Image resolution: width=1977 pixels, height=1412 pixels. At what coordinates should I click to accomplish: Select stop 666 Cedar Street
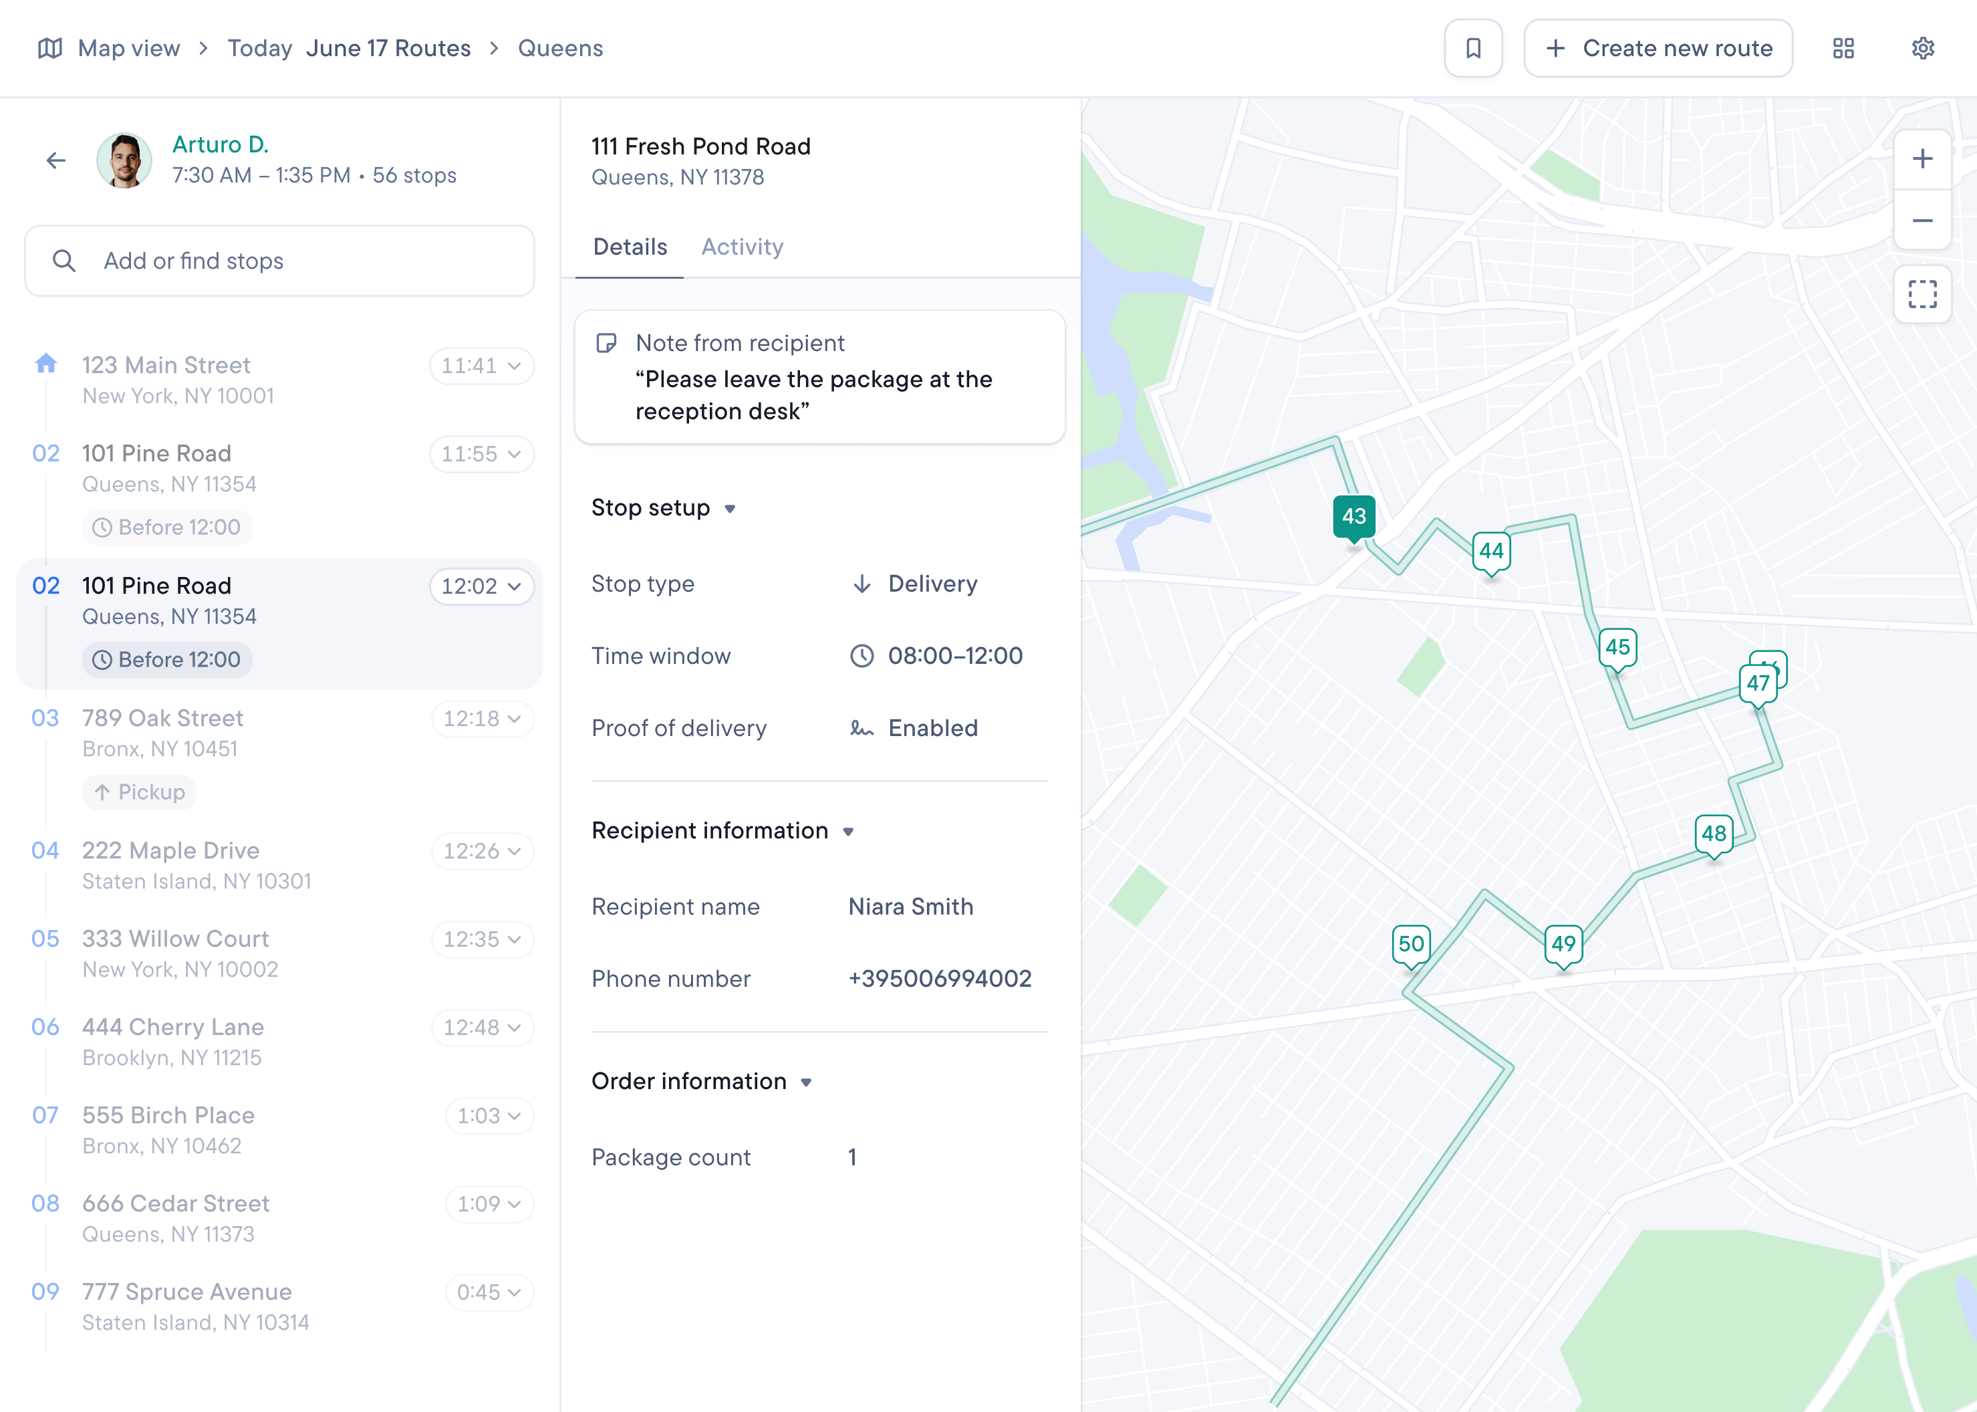(280, 1218)
